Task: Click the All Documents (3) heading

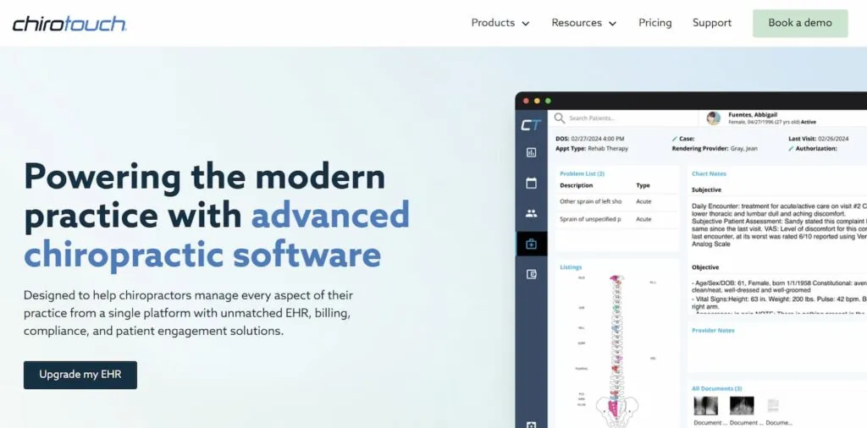Action: (x=717, y=389)
